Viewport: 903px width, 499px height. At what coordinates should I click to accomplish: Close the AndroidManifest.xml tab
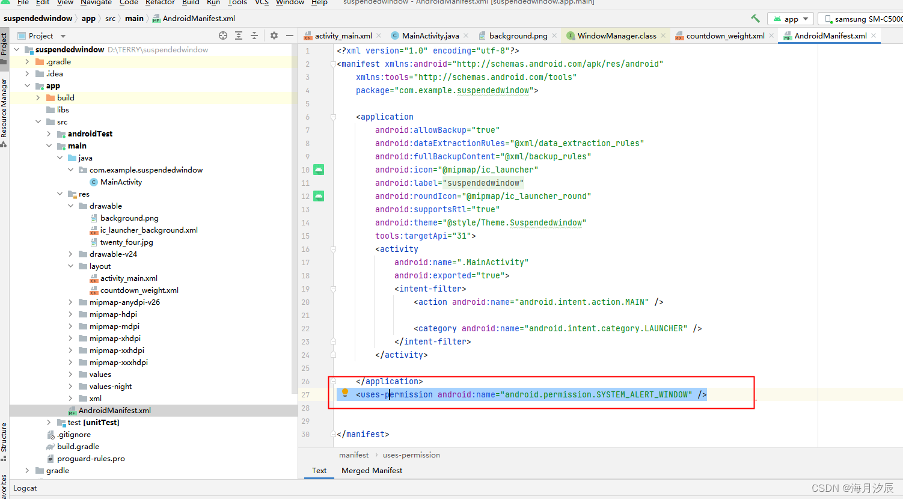pos(874,35)
